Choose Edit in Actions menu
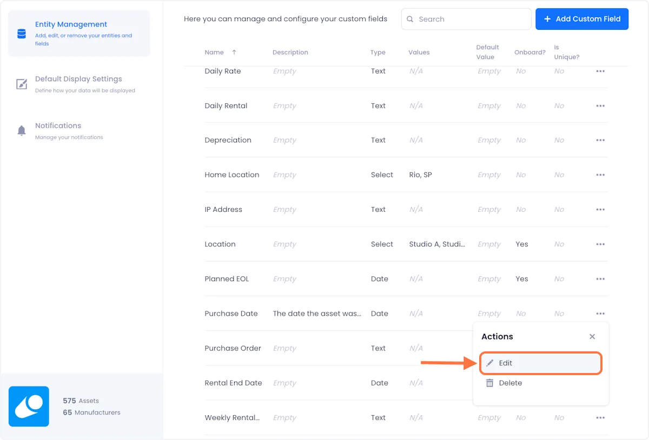 [540, 363]
